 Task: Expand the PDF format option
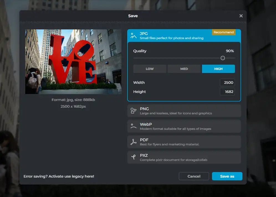184,142
